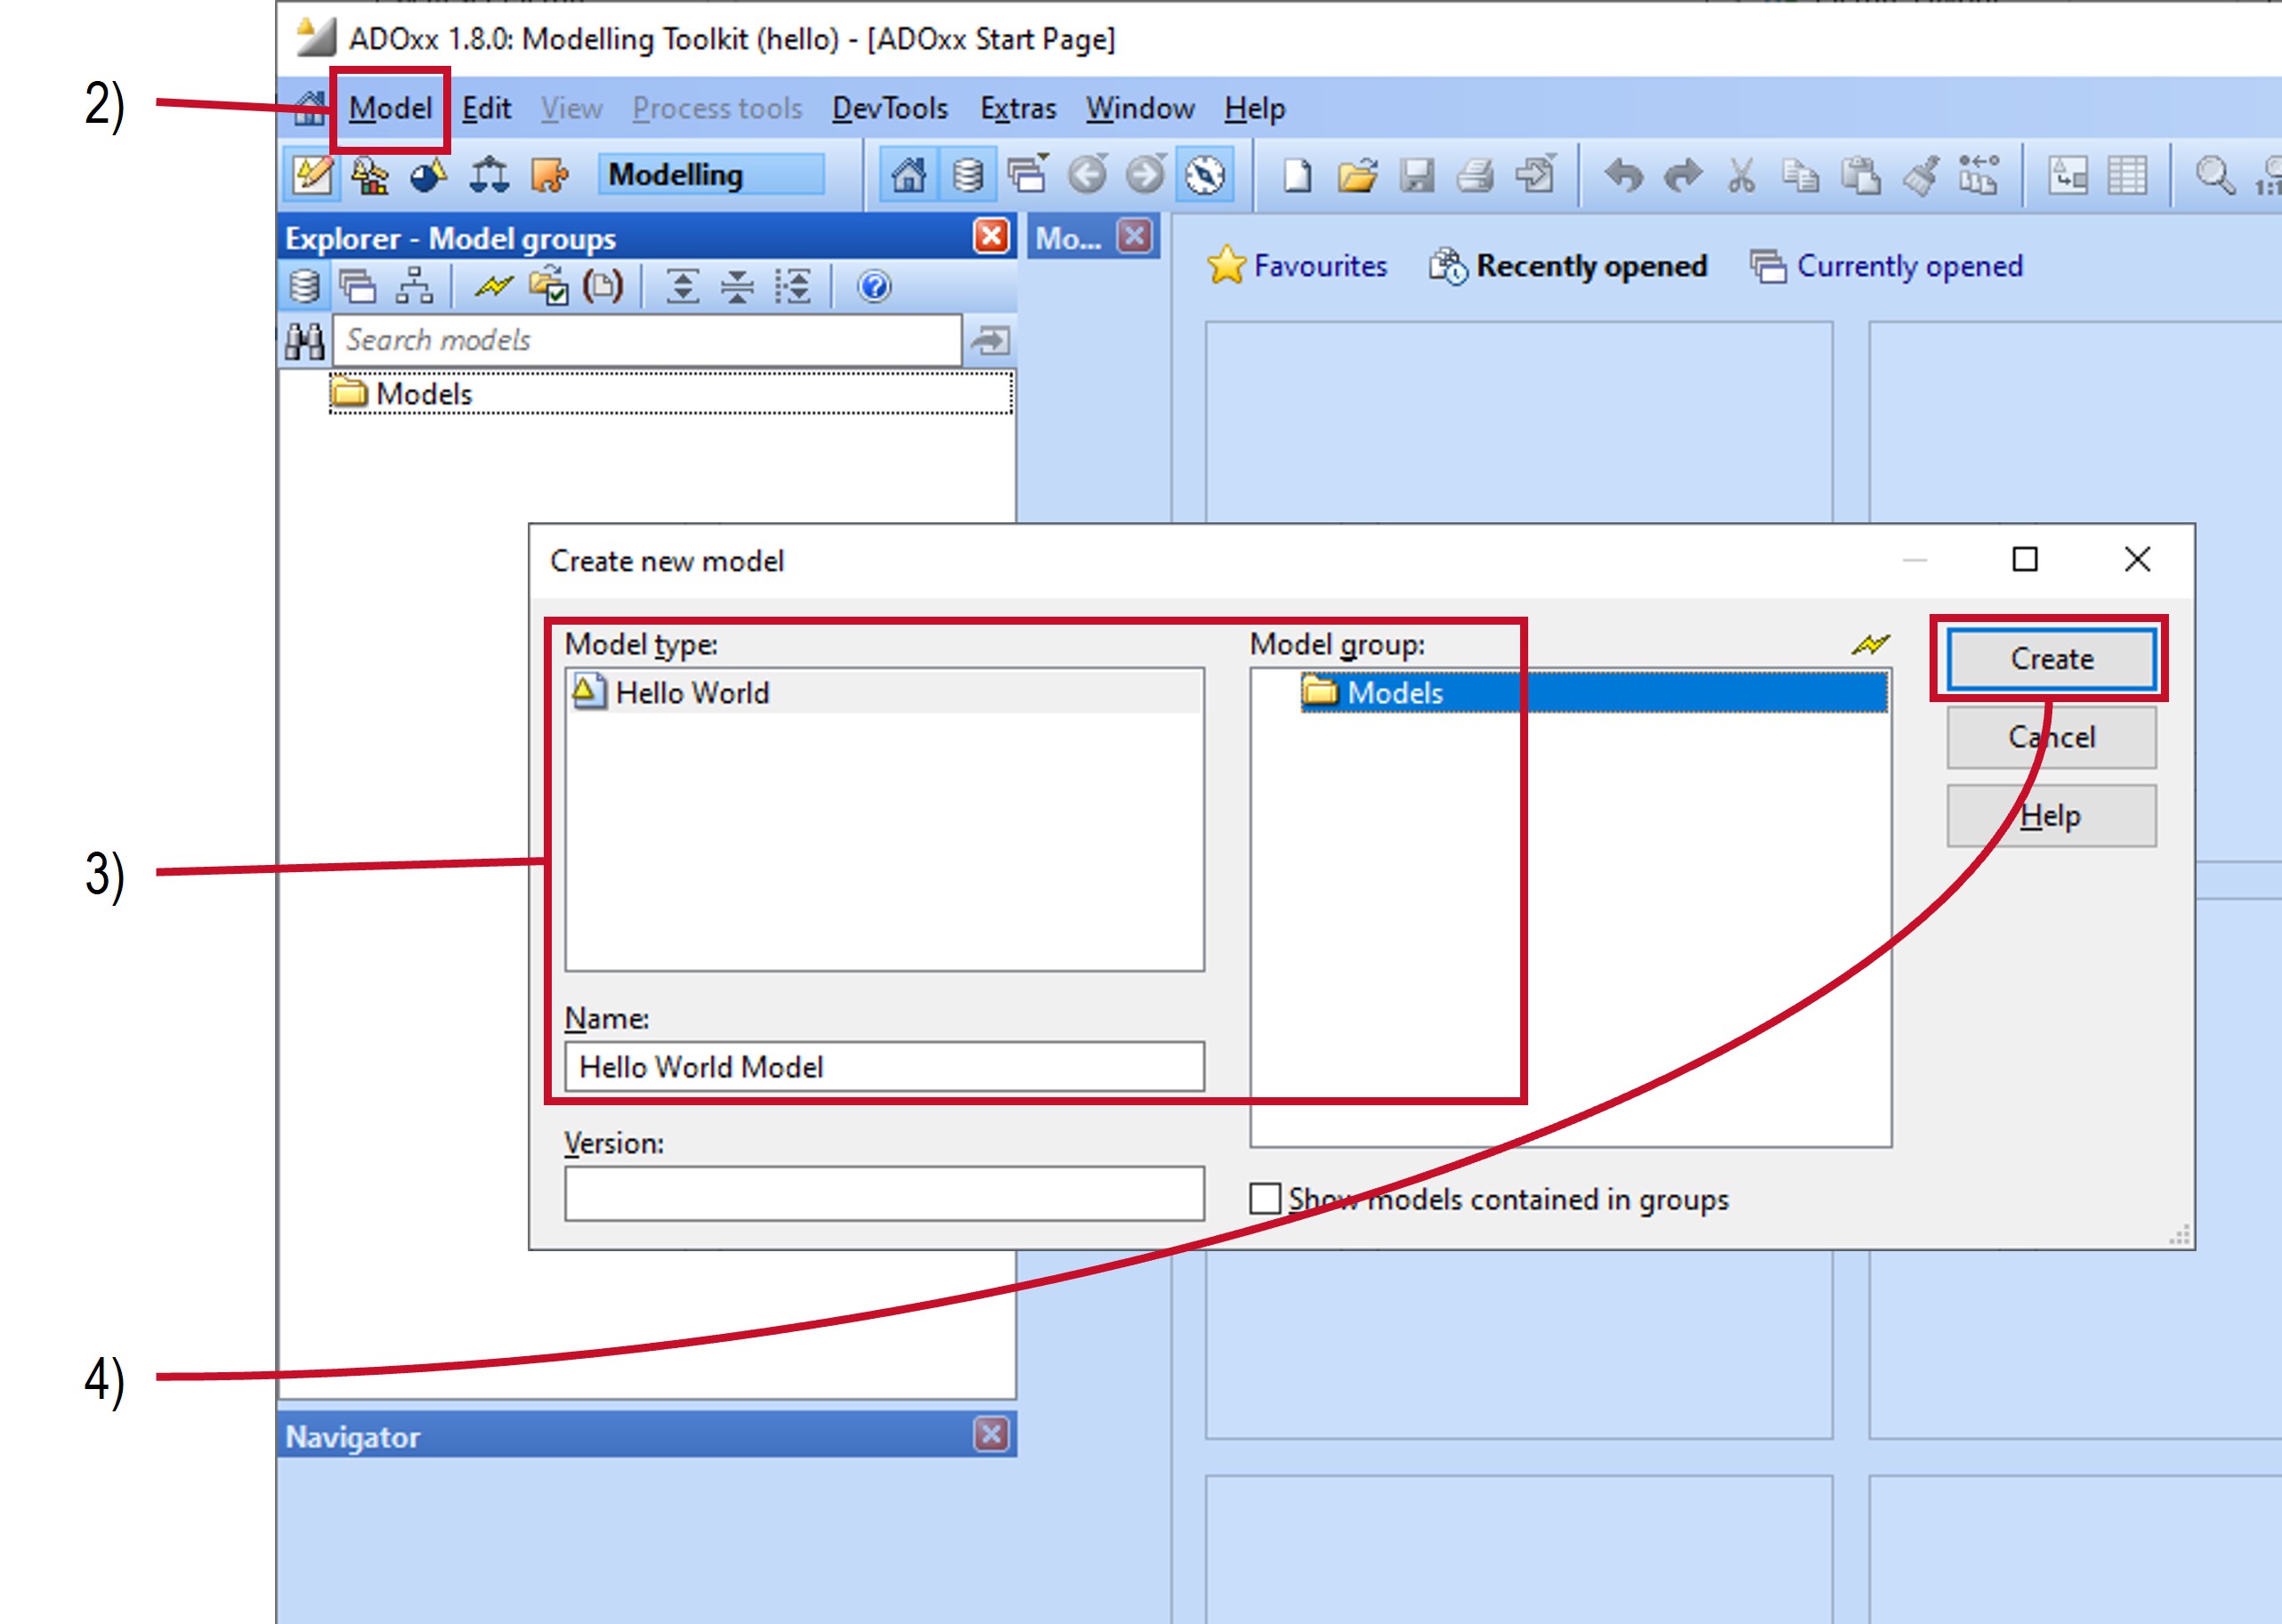Switch to the Favourites tab
The image size is (2282, 1624).
(x=1297, y=266)
